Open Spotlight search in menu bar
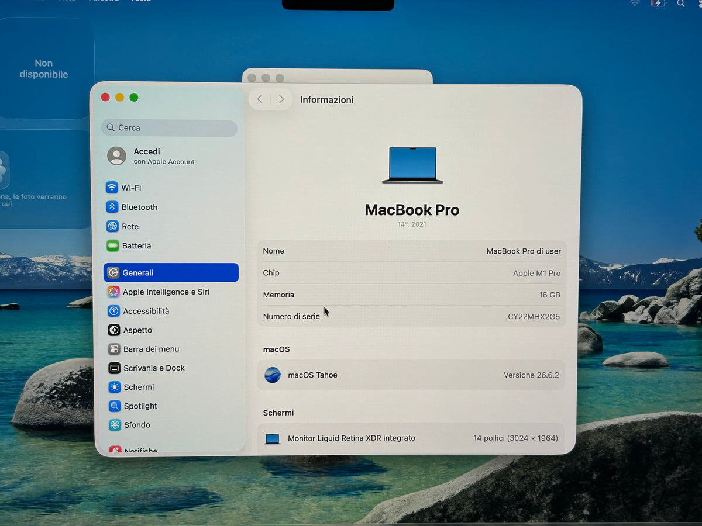Viewport: 702px width, 526px height. 681,4
